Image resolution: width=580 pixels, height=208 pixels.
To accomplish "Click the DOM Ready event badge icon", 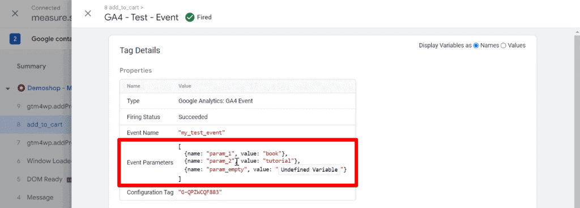I will (69, 180).
